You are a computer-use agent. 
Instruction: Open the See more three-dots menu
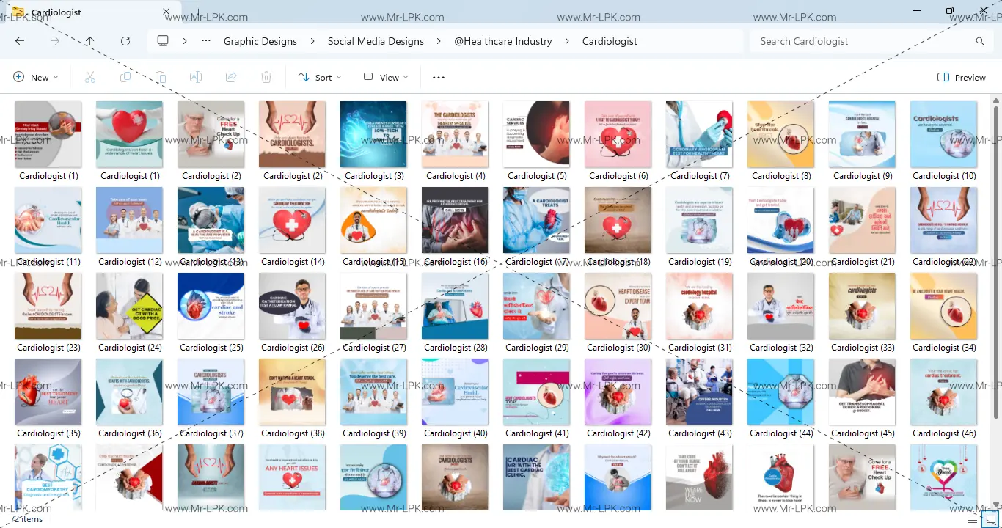(x=439, y=77)
